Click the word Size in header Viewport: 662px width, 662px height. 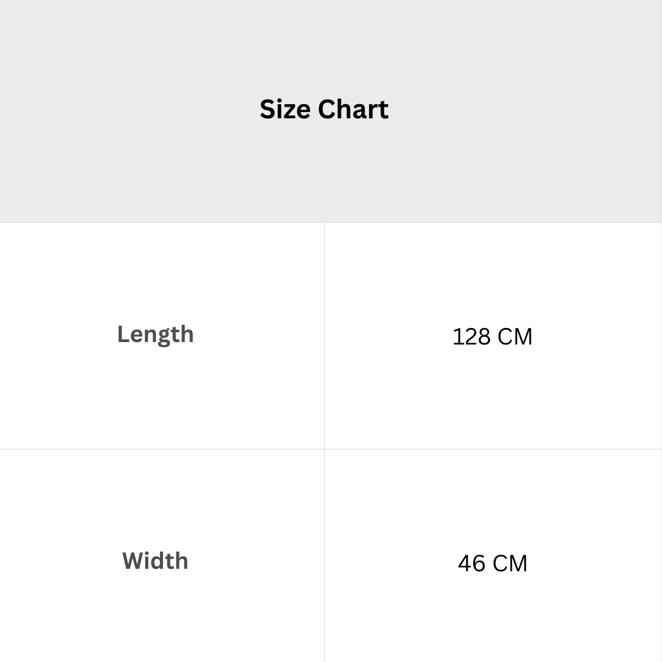285,109
